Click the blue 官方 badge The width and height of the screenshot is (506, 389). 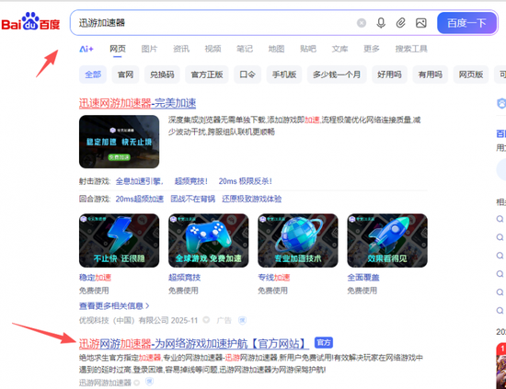point(323,342)
